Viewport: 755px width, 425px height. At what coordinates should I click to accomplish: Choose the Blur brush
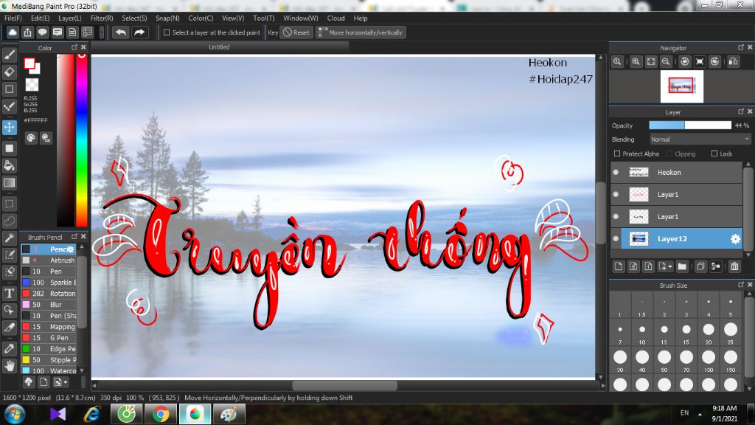click(49, 305)
